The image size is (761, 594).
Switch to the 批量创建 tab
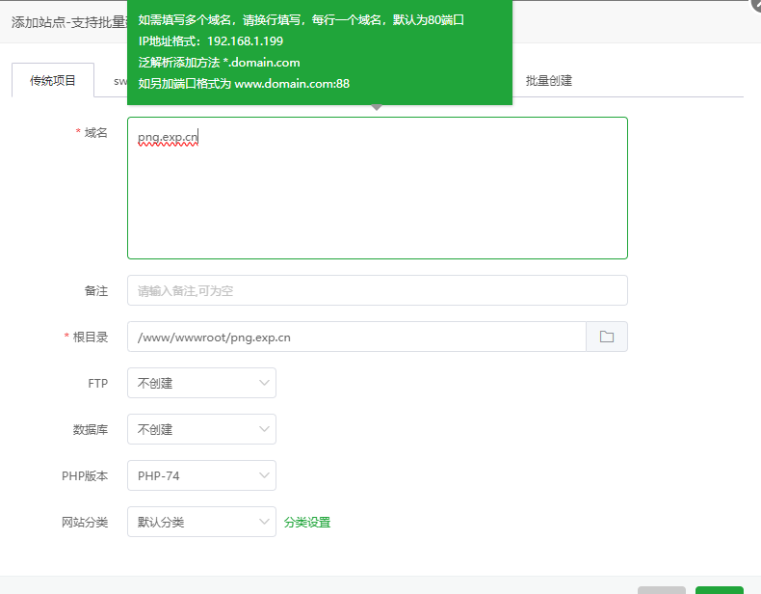coord(549,81)
